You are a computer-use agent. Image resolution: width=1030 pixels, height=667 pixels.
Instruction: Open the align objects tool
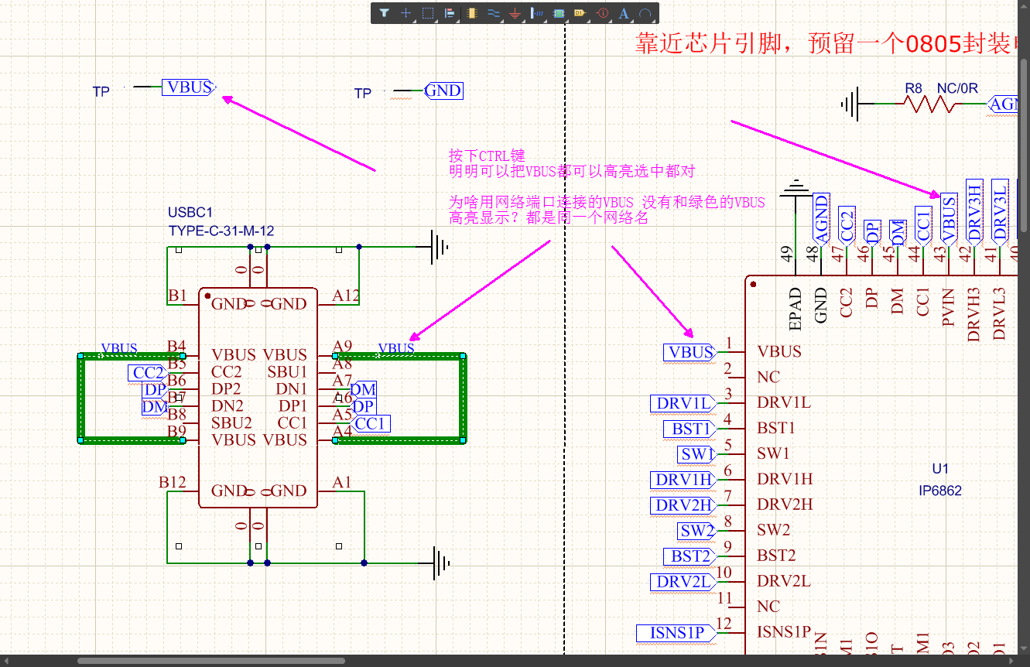[x=450, y=13]
